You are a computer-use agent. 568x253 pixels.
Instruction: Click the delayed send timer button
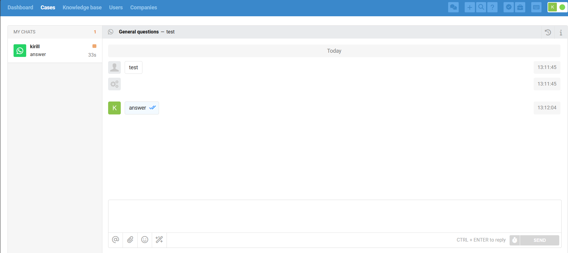[x=515, y=240]
